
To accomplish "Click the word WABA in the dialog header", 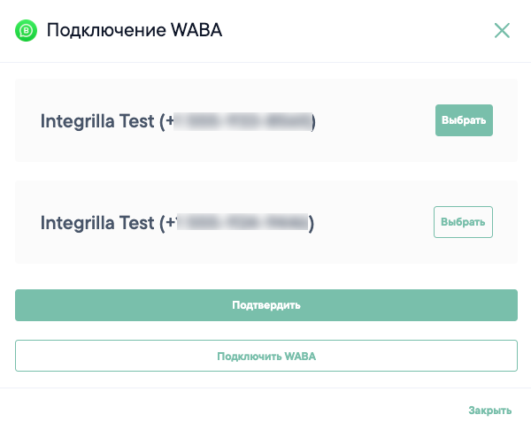I will pos(196,30).
